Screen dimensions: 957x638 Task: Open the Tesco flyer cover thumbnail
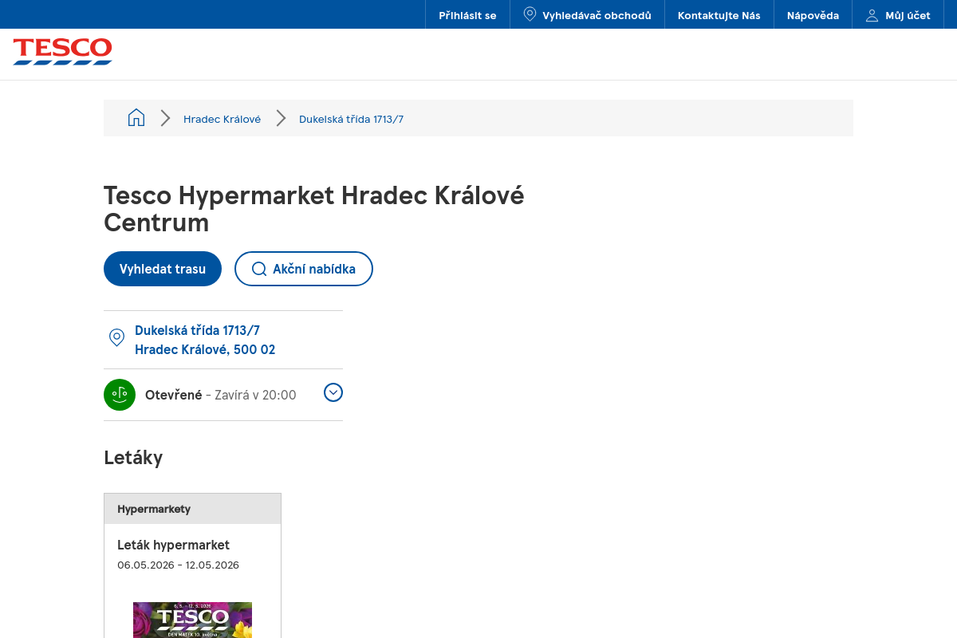pos(192,620)
